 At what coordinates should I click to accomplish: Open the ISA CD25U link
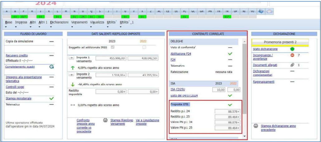pyautogui.click(x=178, y=89)
